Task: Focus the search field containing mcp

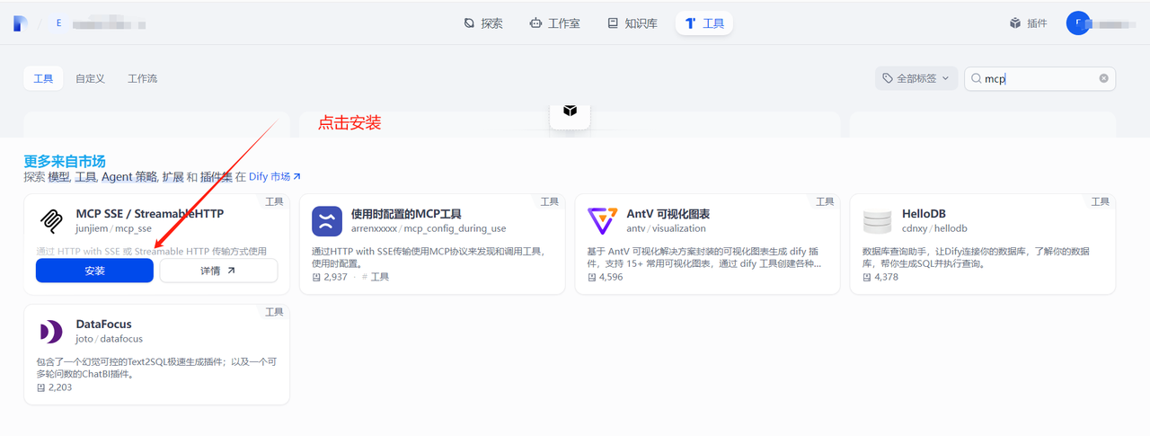Action: coord(1040,78)
